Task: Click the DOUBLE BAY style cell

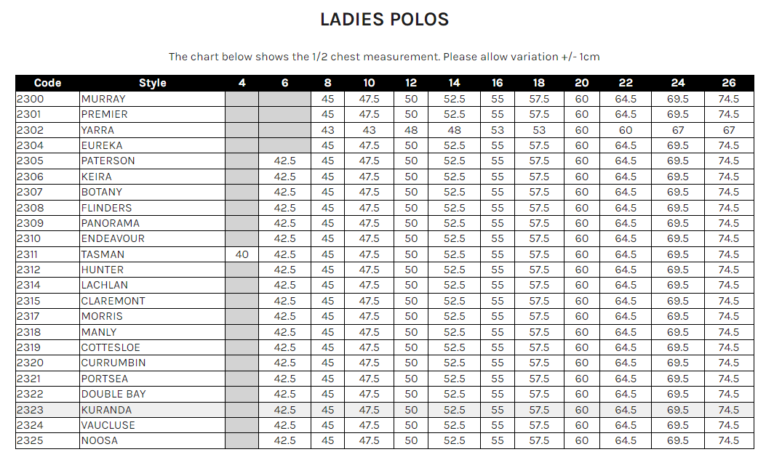Action: [x=113, y=394]
